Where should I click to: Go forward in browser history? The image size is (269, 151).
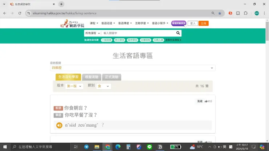[x=12, y=13]
